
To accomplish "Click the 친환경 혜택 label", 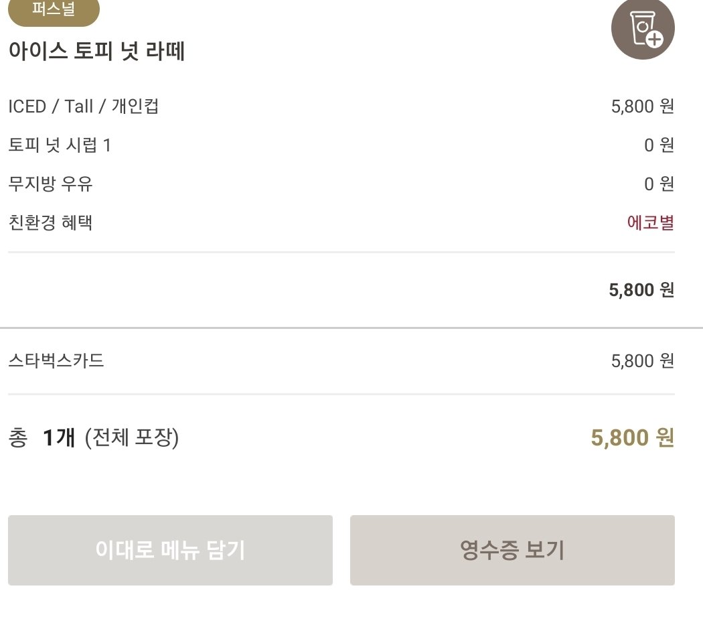I will 50,222.
